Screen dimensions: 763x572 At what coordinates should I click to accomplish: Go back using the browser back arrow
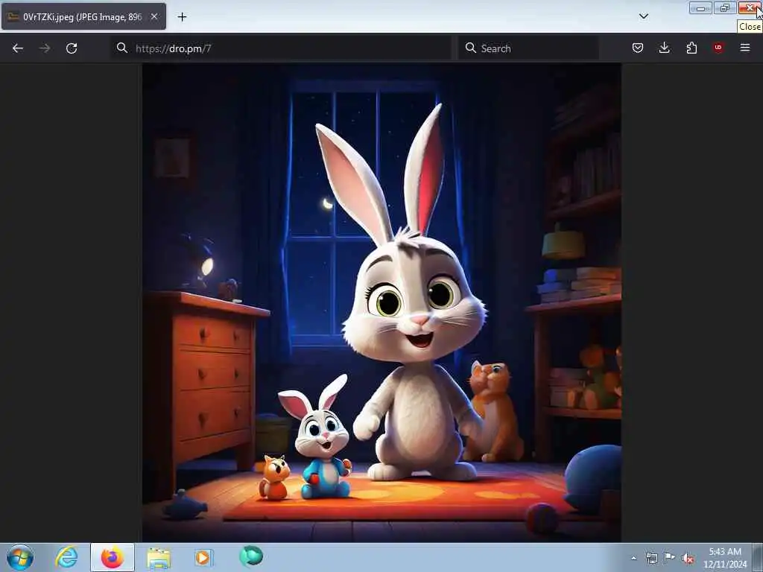(18, 48)
